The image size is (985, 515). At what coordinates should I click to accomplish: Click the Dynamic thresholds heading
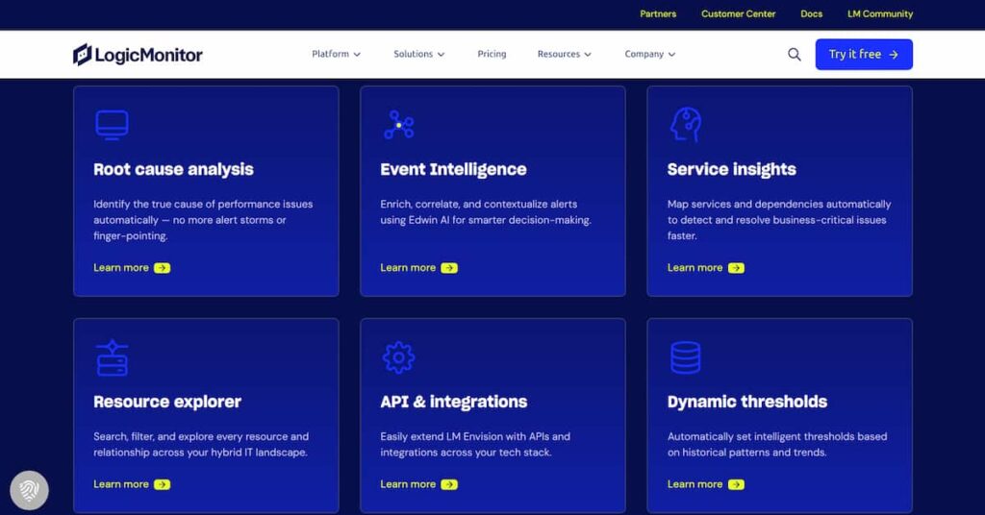pyautogui.click(x=746, y=402)
